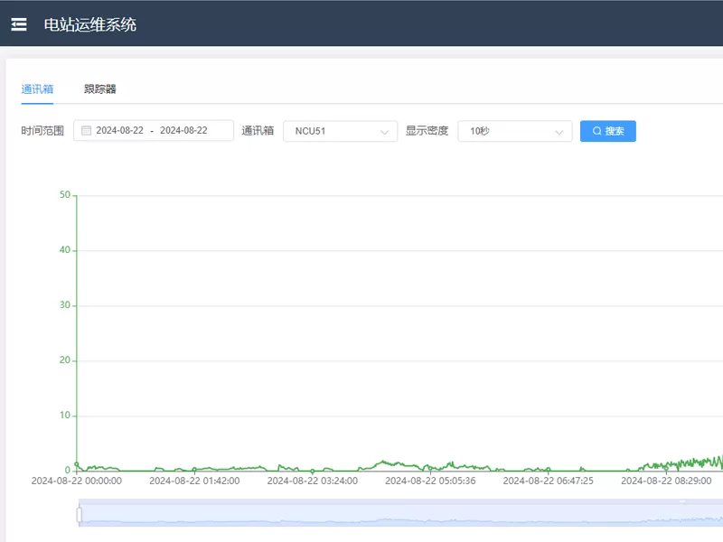Screen dimensions: 723x542
Task: Set the start date 2024-08-22 field
Action: click(120, 131)
